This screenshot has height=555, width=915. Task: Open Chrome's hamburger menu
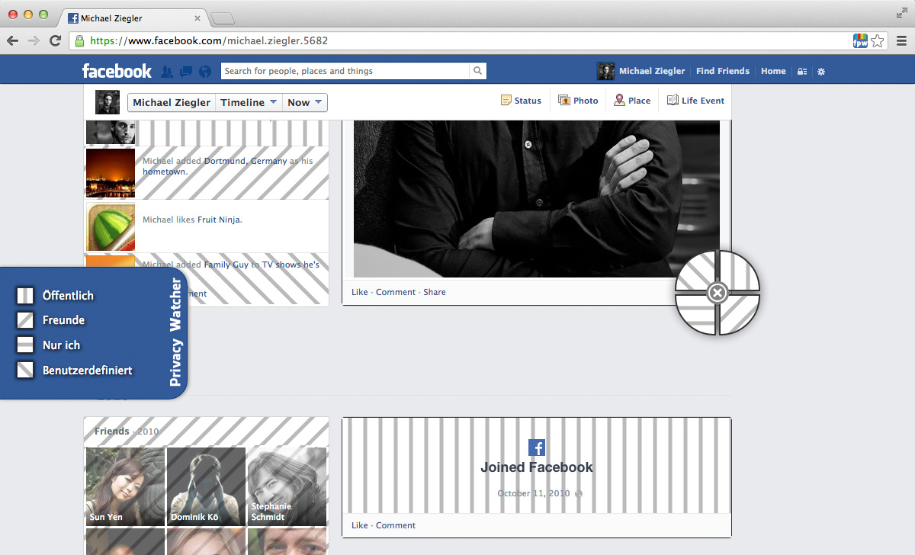[901, 40]
